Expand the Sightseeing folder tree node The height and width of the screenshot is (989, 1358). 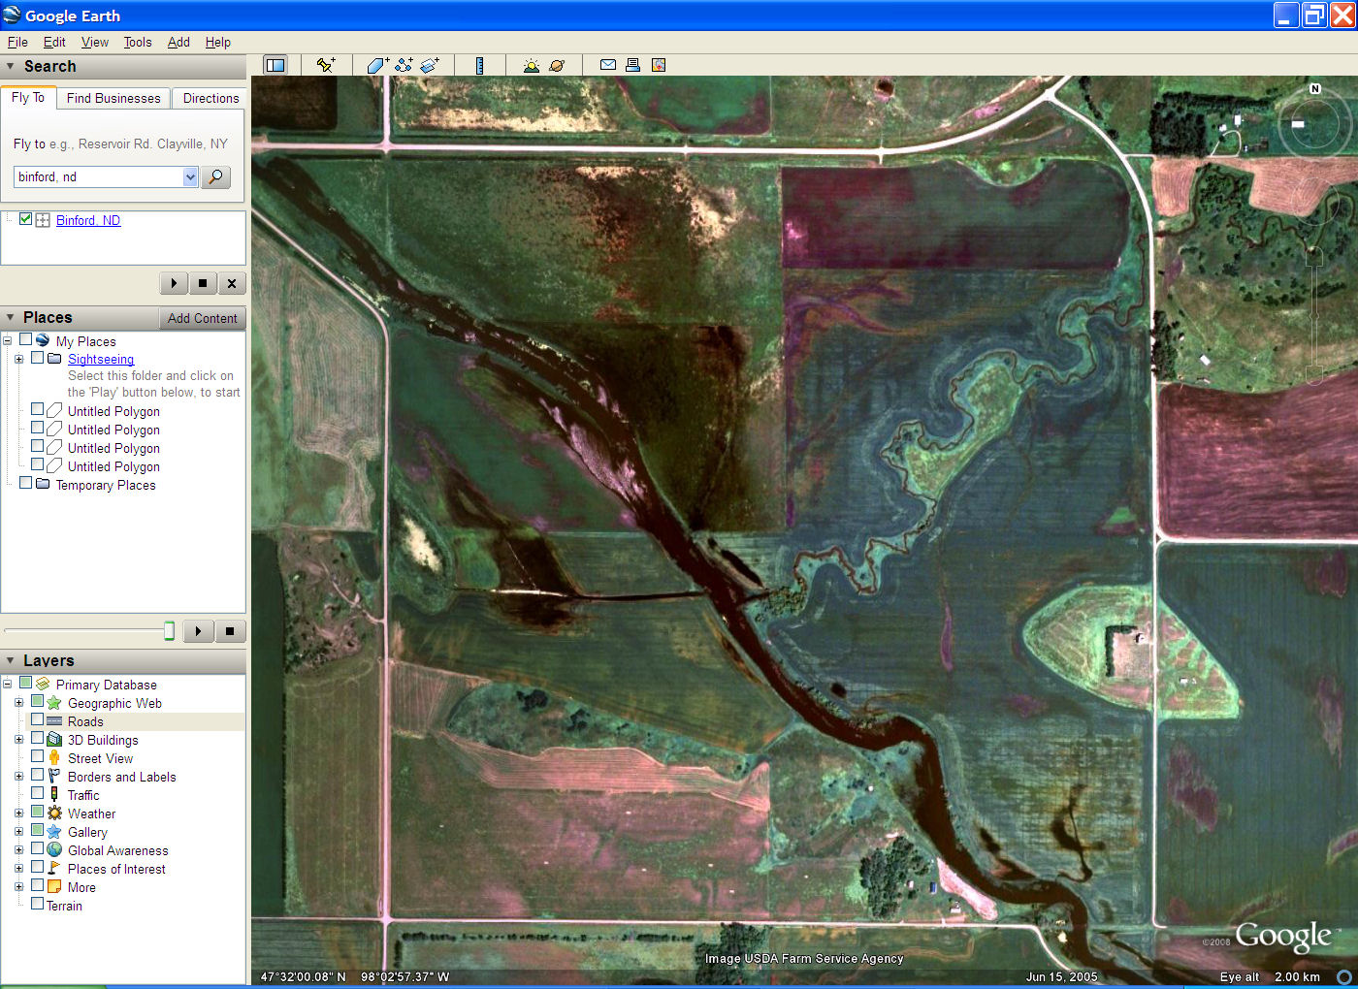(x=18, y=359)
